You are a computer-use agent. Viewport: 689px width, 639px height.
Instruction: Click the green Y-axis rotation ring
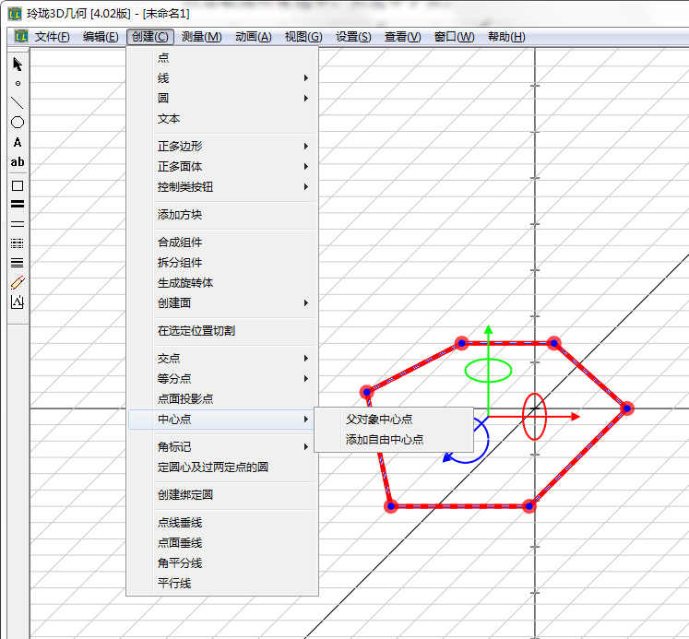488,371
